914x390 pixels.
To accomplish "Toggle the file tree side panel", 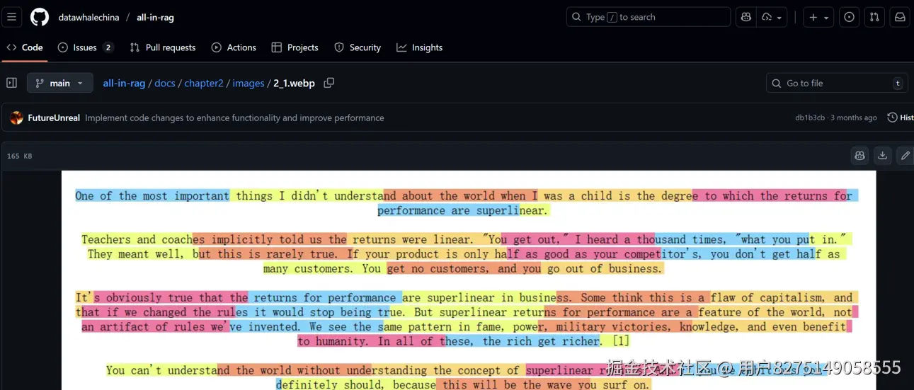I will click(x=11, y=83).
